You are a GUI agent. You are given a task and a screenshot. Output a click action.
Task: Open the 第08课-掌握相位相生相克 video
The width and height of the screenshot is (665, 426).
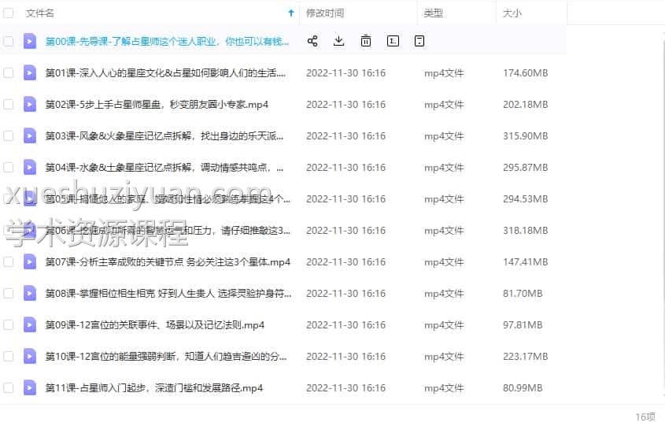(164, 293)
